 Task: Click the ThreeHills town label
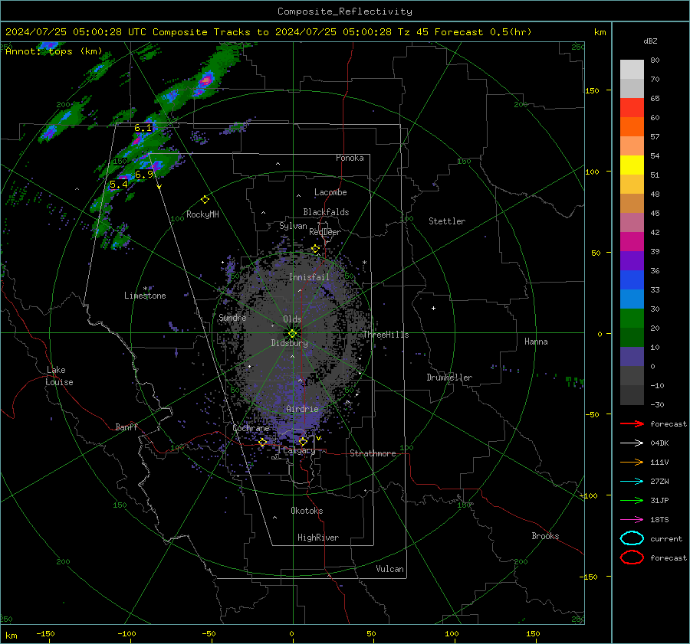386,335
